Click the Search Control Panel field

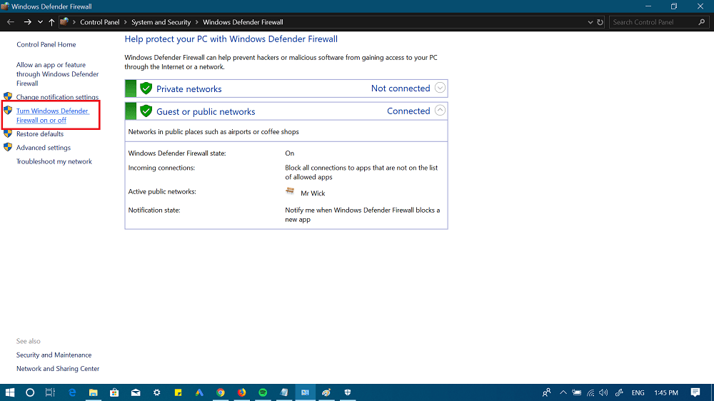[659, 22]
